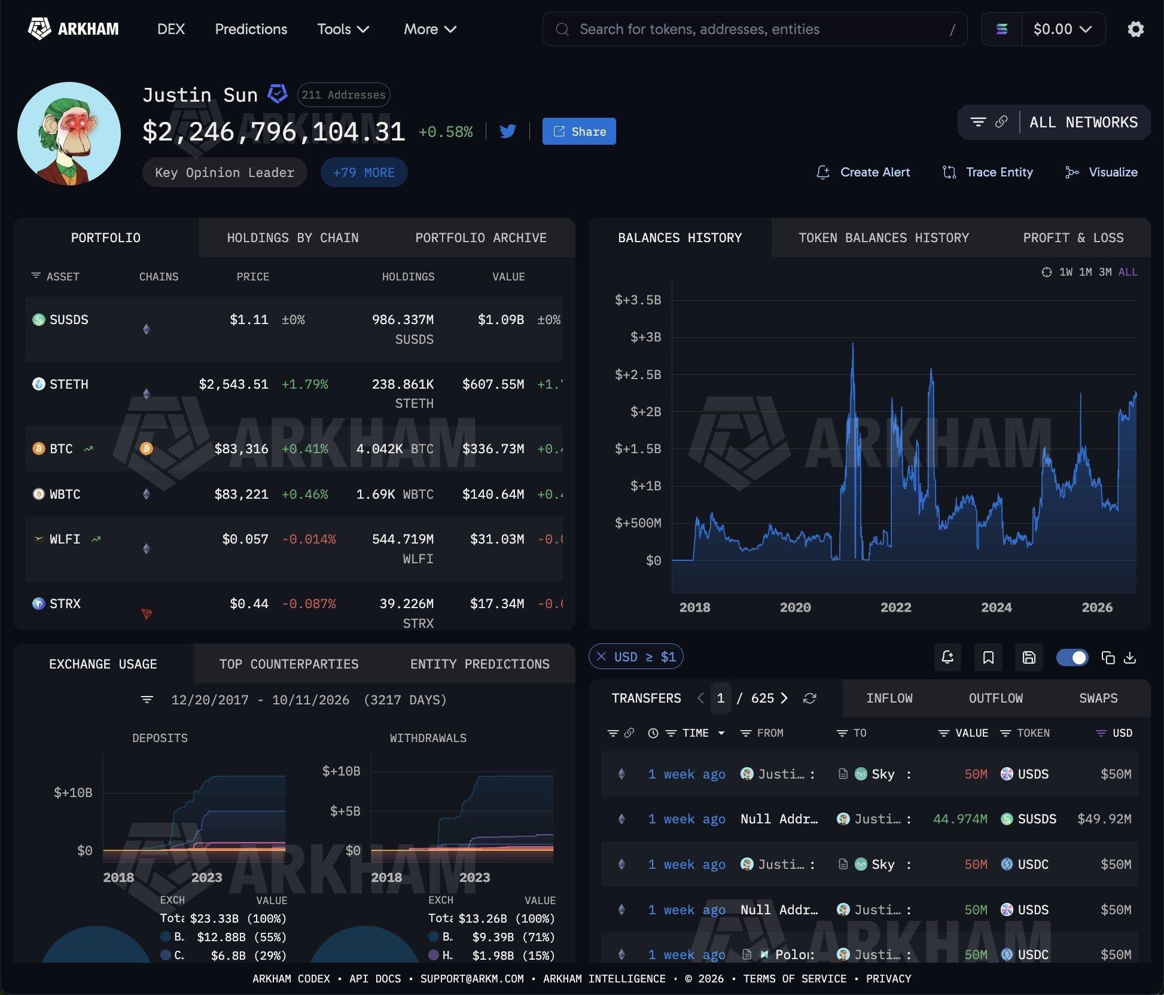Remove the USD ≥ $1 filter
1164x995 pixels.
pos(602,657)
